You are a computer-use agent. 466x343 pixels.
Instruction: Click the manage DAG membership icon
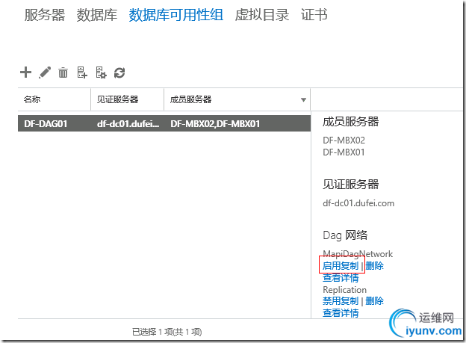[82, 72]
